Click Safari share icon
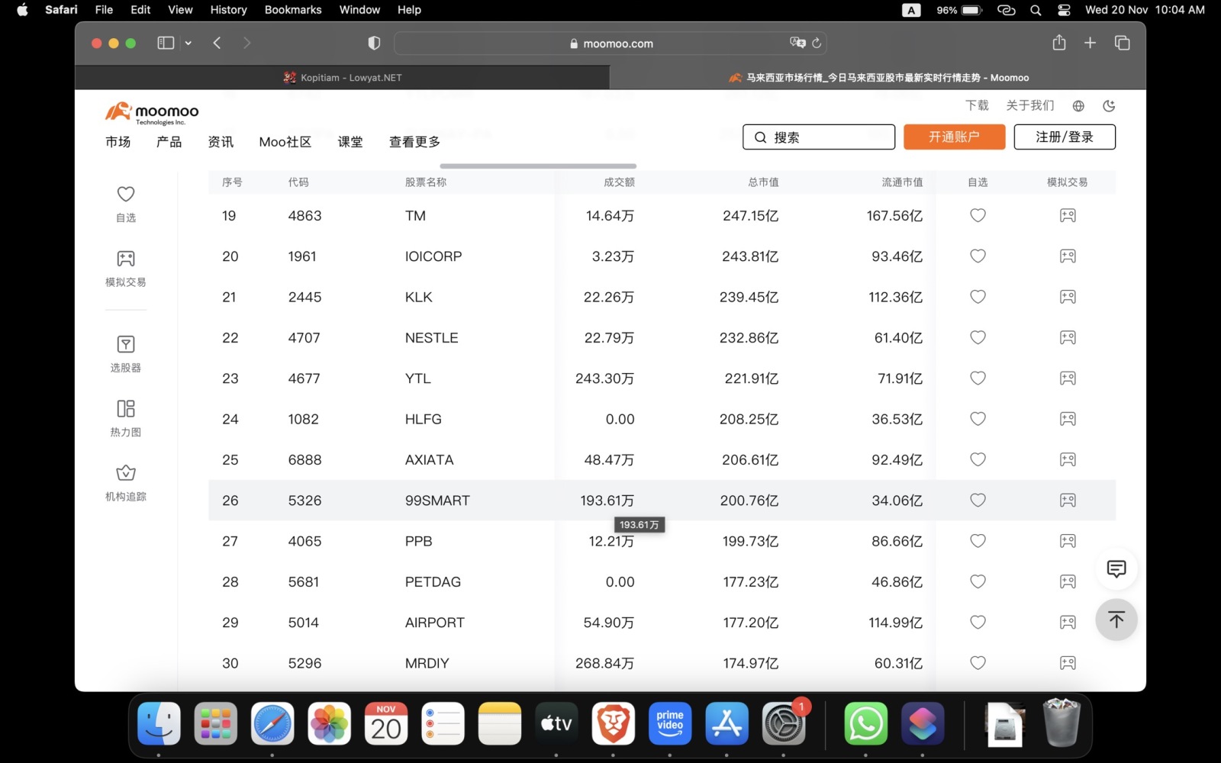1221x763 pixels. point(1059,43)
